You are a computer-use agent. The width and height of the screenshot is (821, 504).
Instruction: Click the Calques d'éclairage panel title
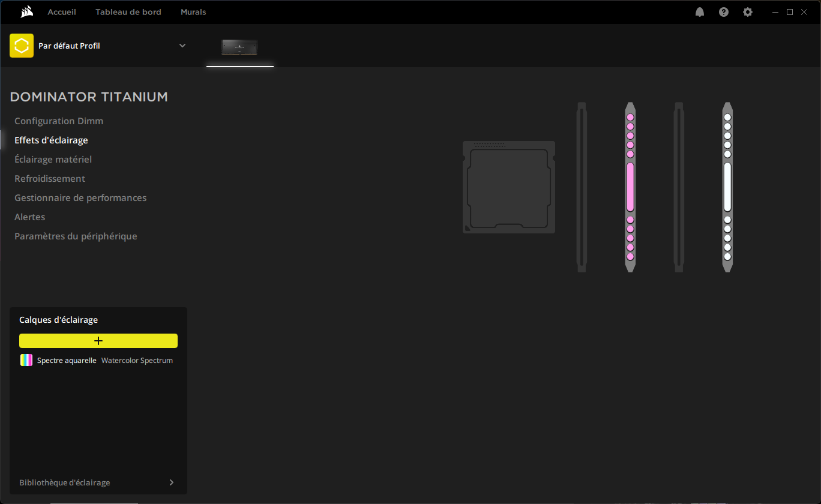tap(58, 320)
